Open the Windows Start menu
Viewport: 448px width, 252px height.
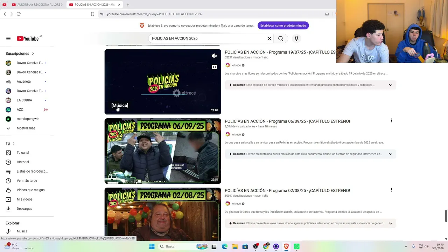[x=152, y=246]
